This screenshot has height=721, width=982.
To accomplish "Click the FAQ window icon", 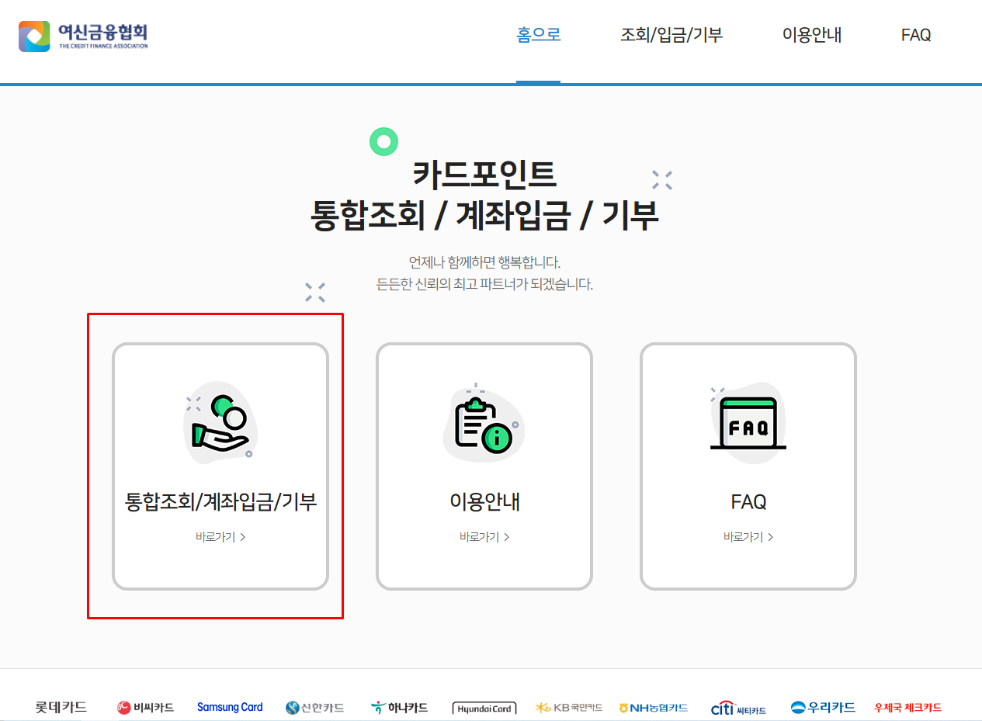I will tap(748, 423).
